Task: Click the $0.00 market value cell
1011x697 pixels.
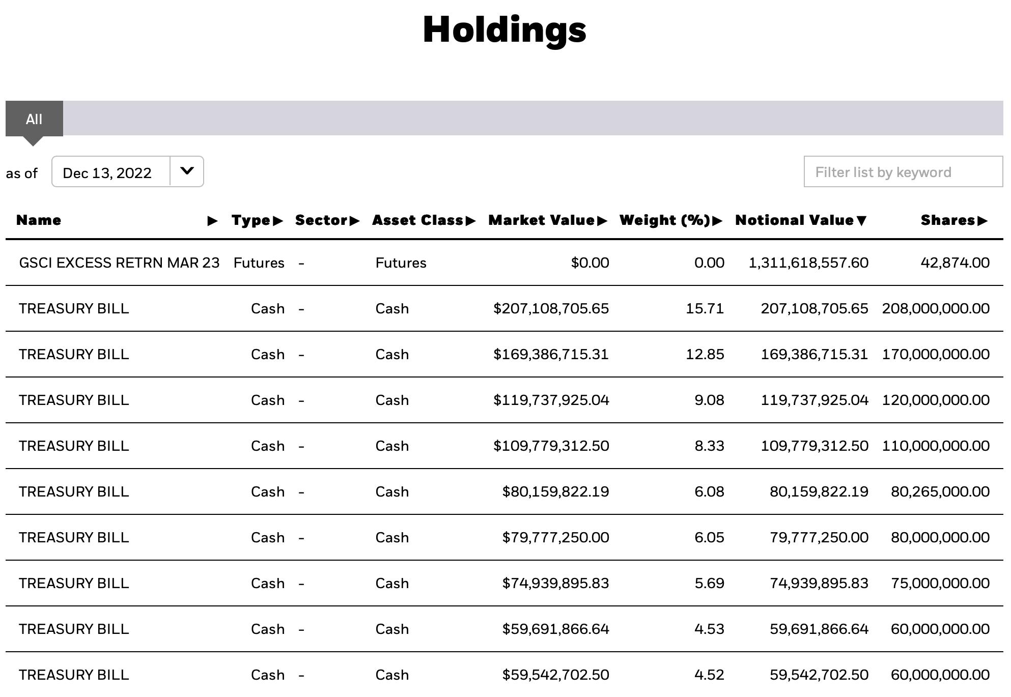Action: [590, 263]
